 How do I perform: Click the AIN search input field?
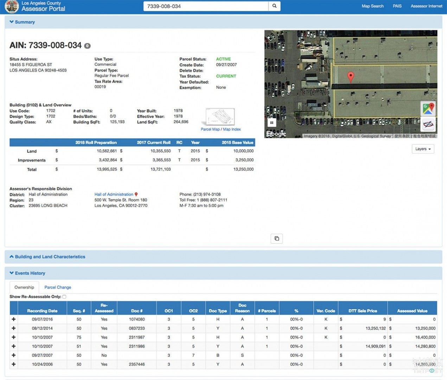(x=206, y=6)
